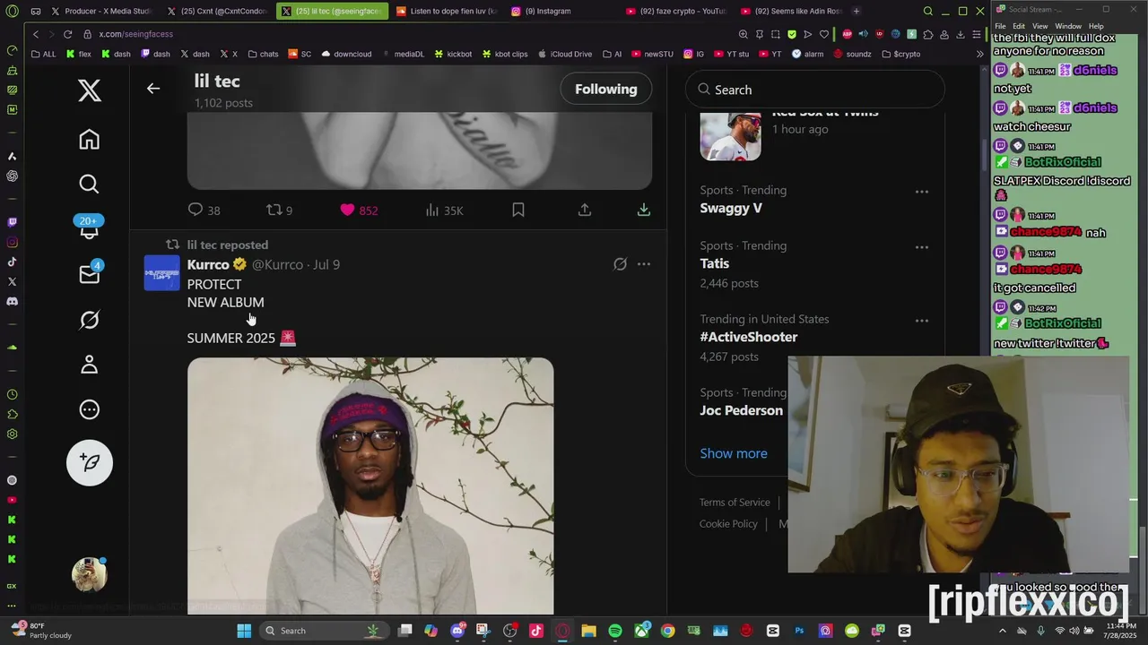Open View menu in Social Stream window
This screenshot has height=645, width=1148.
[1039, 26]
